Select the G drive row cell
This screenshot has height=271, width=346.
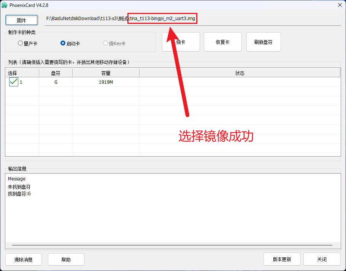pyautogui.click(x=56, y=82)
